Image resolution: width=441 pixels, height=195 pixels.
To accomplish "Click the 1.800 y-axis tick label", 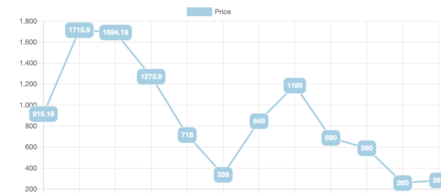I will tap(28, 21).
